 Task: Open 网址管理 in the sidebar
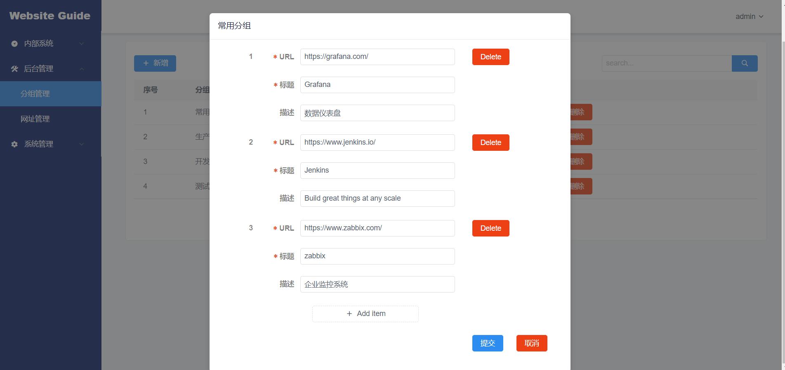pyautogui.click(x=50, y=119)
